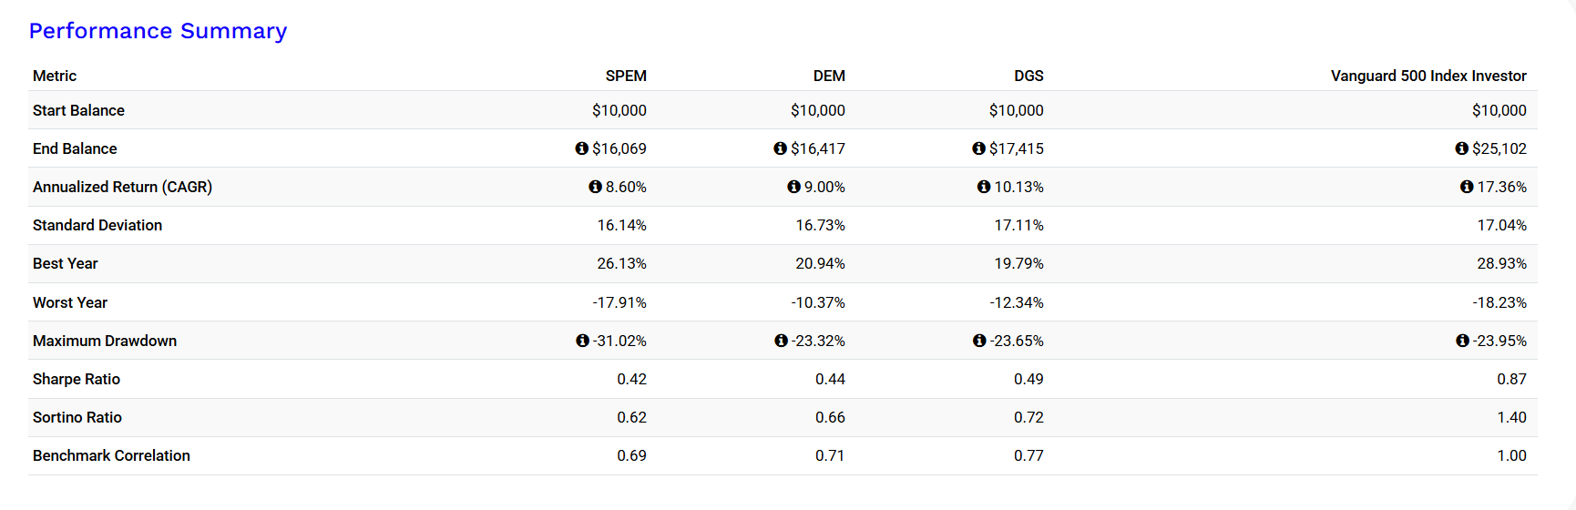
Task: Click the Vanguard 500 Index Investor header
Action: point(1428,76)
